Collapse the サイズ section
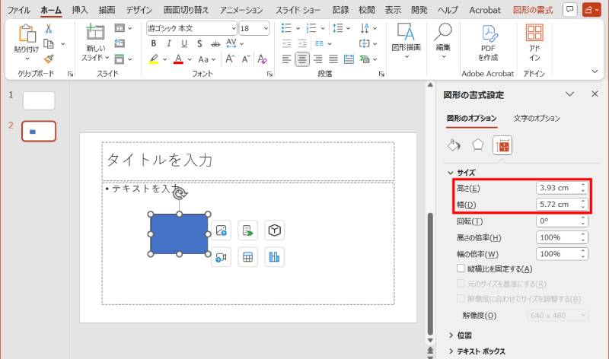The image size is (609, 359). pos(451,173)
